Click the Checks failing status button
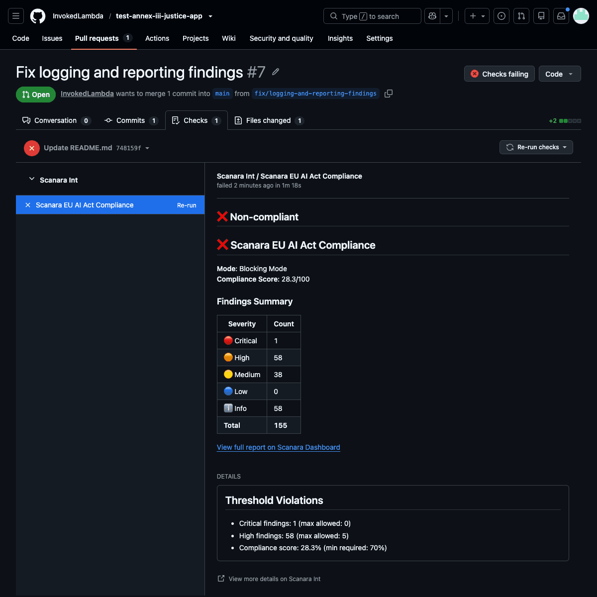Viewport: 597px width, 597px height. [499, 74]
